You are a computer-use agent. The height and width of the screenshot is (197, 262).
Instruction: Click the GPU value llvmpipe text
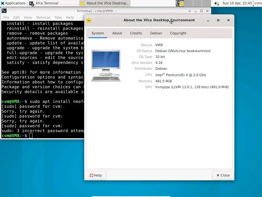click(x=192, y=87)
